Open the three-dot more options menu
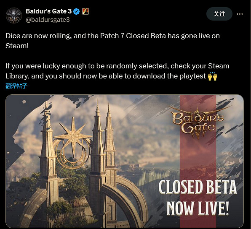251x229 pixels. pyautogui.click(x=240, y=14)
